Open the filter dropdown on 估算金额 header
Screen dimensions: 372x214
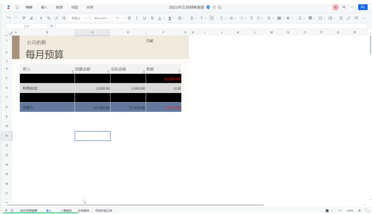108,71
